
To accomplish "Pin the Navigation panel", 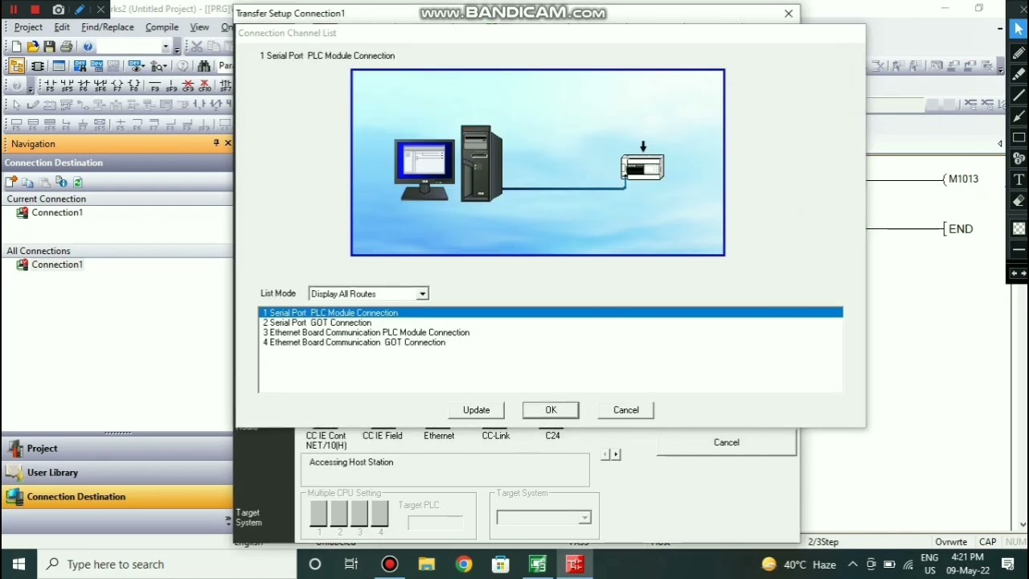I will coord(216,143).
